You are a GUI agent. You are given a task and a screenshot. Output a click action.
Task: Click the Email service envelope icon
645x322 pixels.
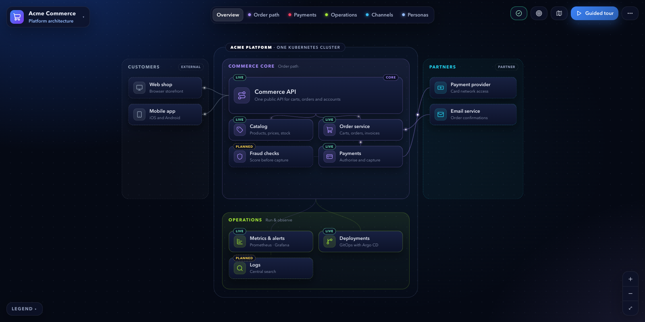coord(441,114)
